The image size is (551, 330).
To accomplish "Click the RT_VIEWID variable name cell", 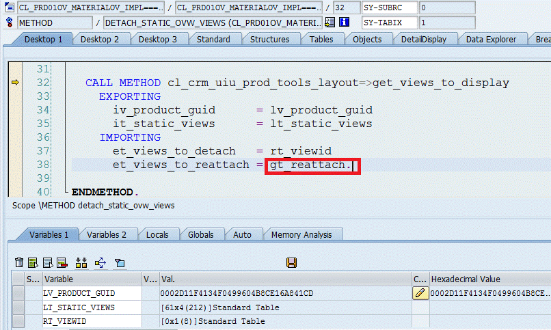I will click(x=92, y=321).
